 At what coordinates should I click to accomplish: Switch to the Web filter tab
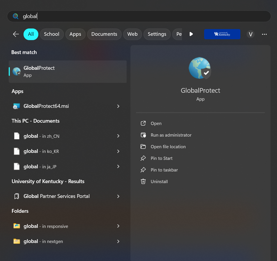[132, 34]
